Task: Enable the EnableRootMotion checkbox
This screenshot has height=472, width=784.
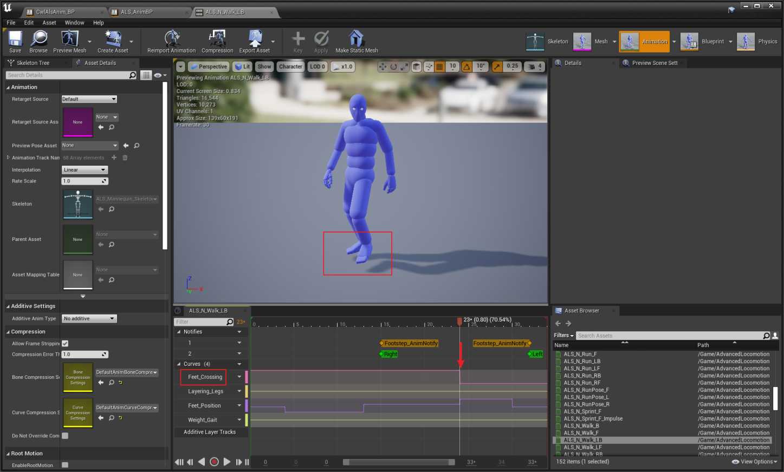Action: coord(65,464)
